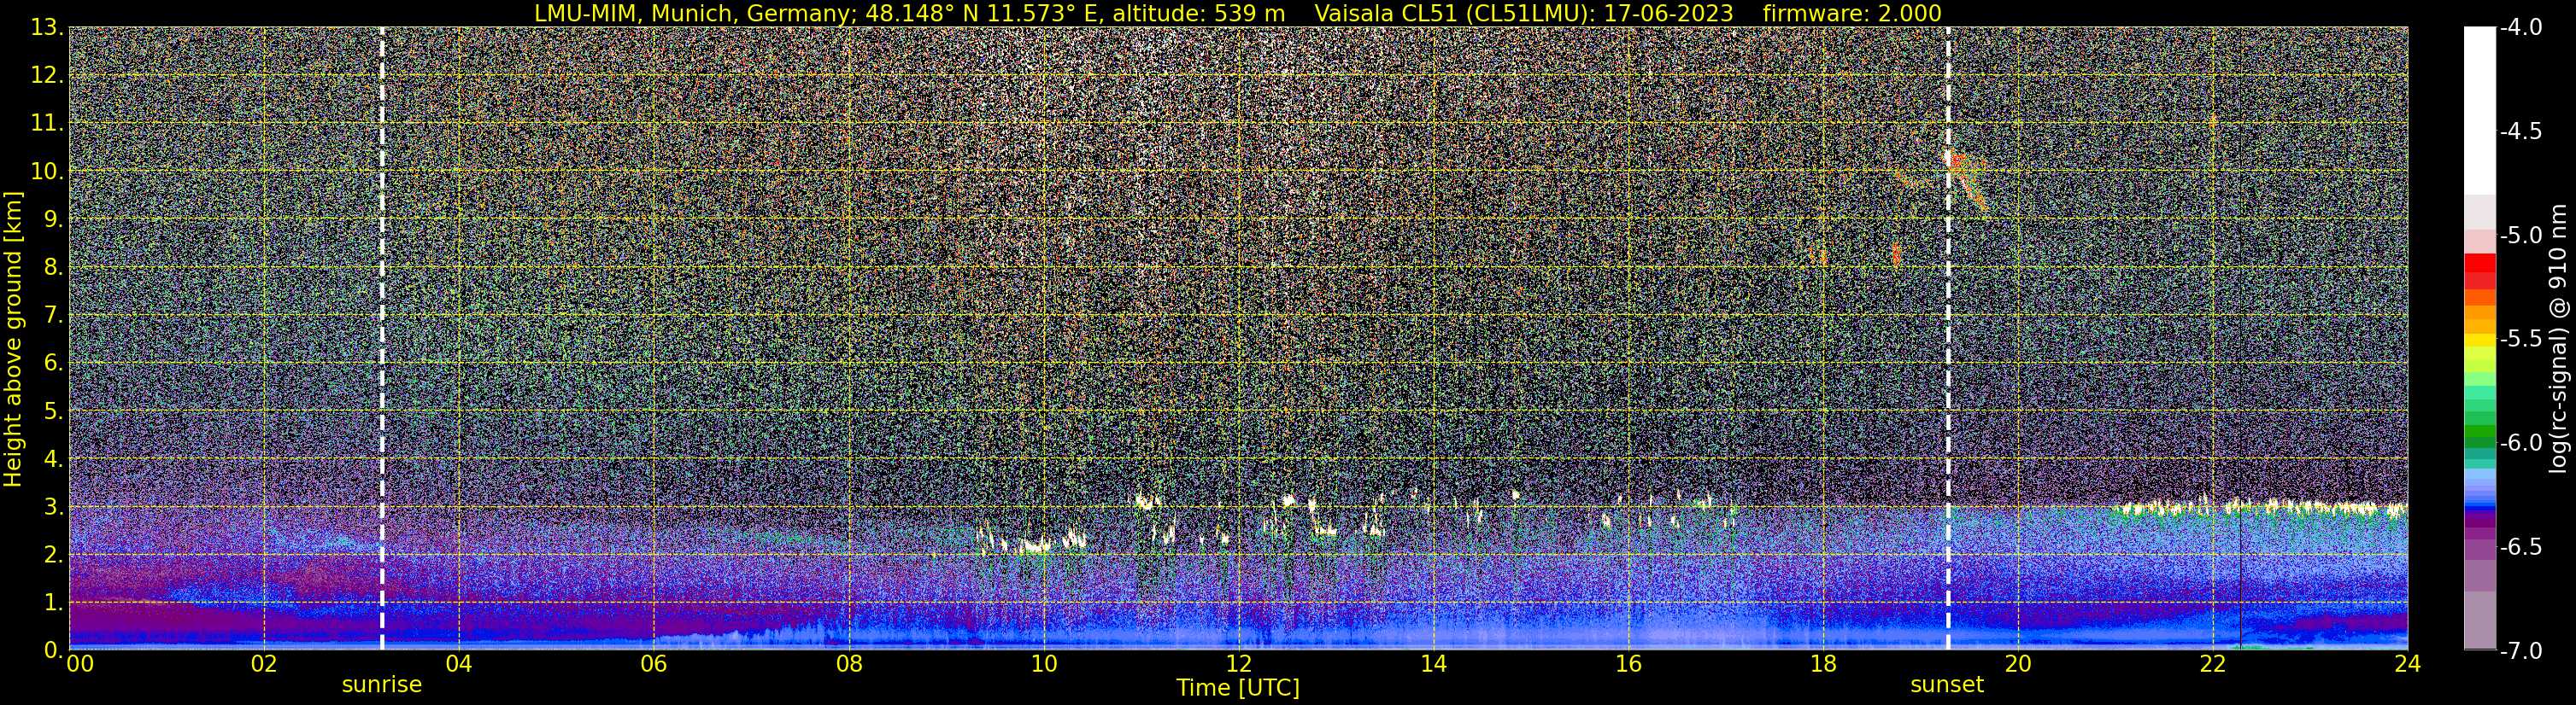Click the '1.' height axis tick label
The width and height of the screenshot is (2576, 705).
click(x=53, y=603)
